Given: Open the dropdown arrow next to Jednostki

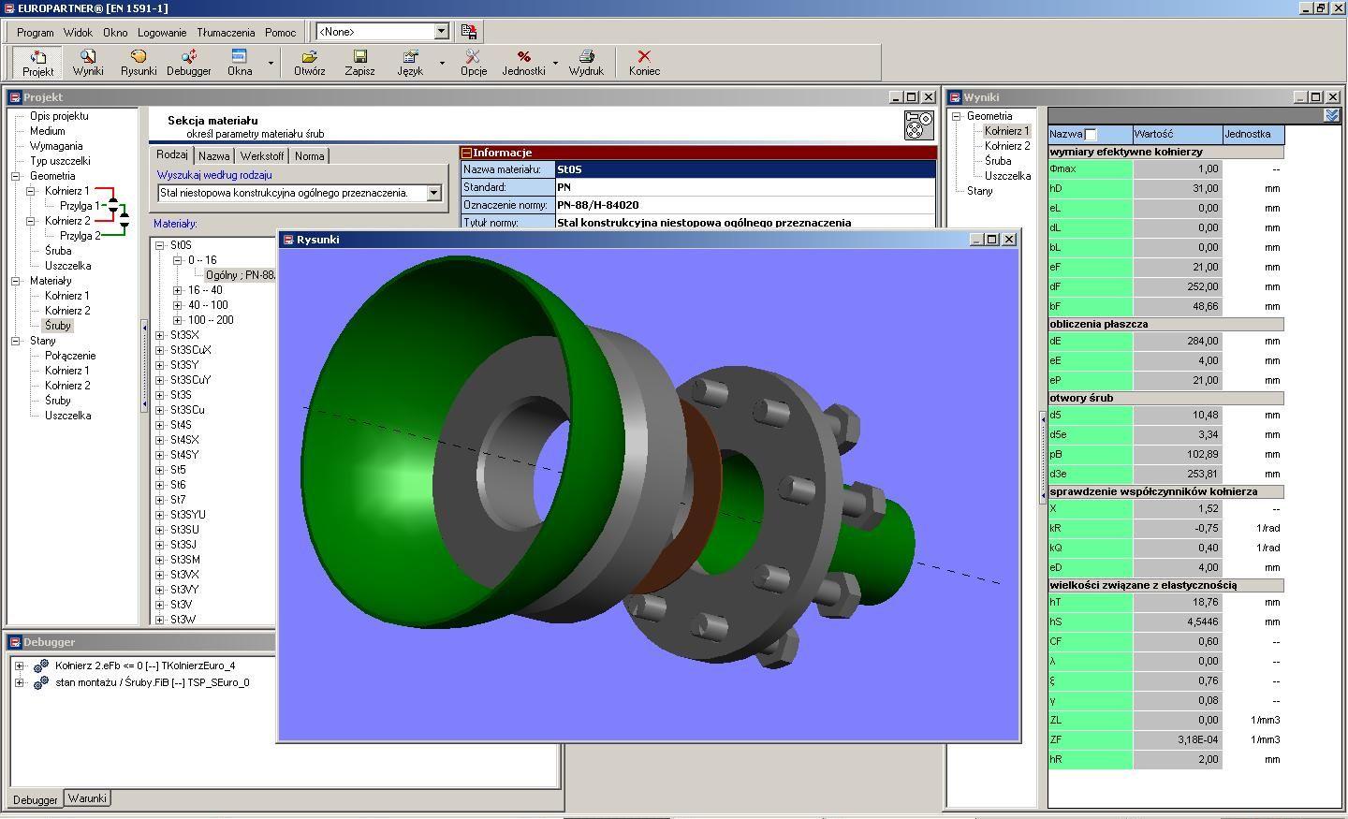Looking at the screenshot, I should click(x=555, y=64).
